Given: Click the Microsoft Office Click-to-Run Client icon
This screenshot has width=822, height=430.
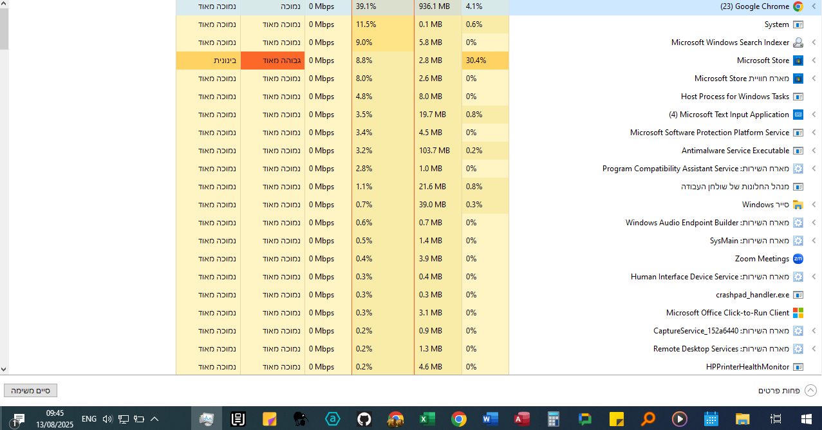Looking at the screenshot, I should (798, 313).
